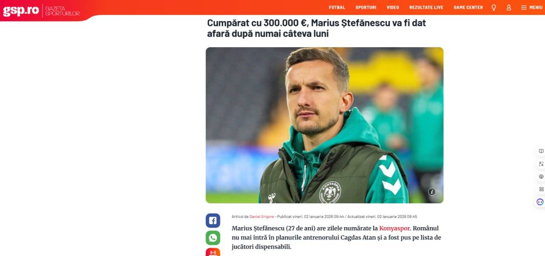545x256 pixels.
Task: Toggle dark mode with the lightbulb icon
Action: [493, 7]
